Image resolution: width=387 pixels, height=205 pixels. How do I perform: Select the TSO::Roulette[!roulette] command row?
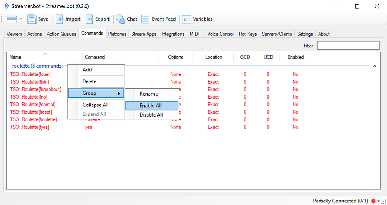[33, 119]
